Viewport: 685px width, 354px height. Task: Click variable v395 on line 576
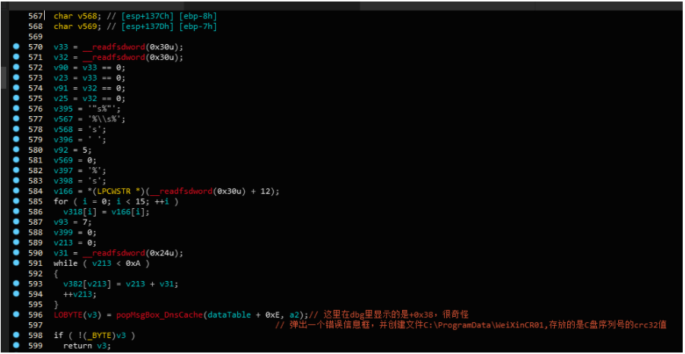[63, 109]
